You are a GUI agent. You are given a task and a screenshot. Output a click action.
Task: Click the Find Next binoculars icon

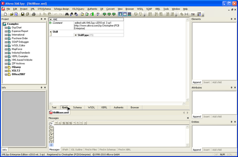tap(71, 14)
